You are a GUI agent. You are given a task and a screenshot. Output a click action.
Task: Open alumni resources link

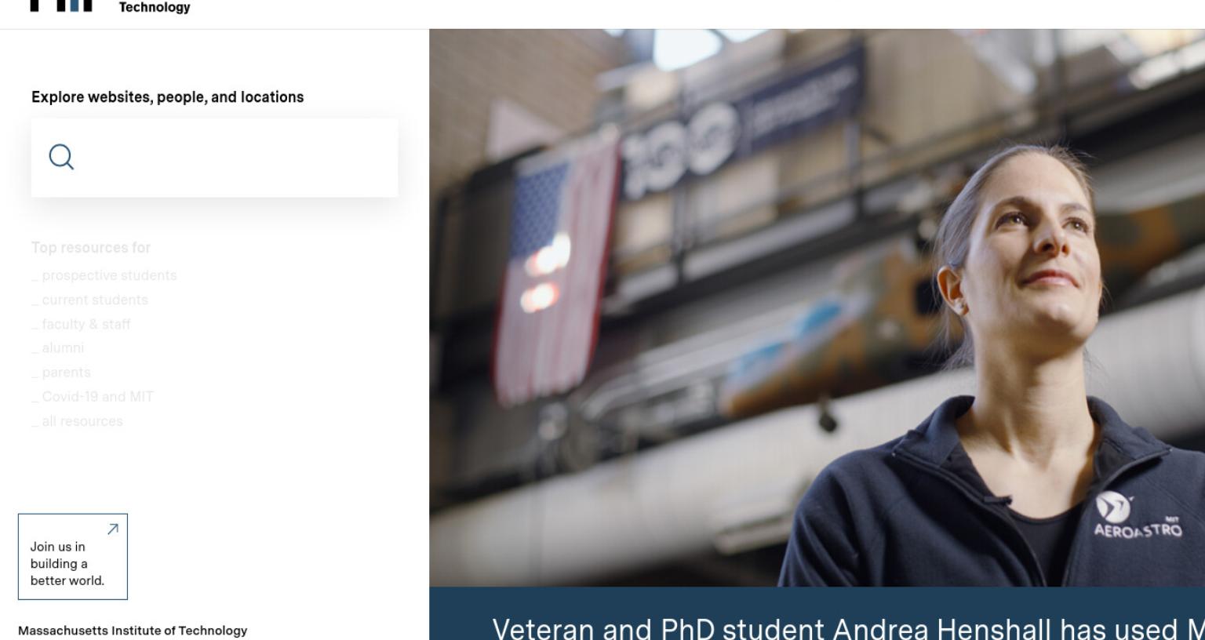click(x=58, y=347)
